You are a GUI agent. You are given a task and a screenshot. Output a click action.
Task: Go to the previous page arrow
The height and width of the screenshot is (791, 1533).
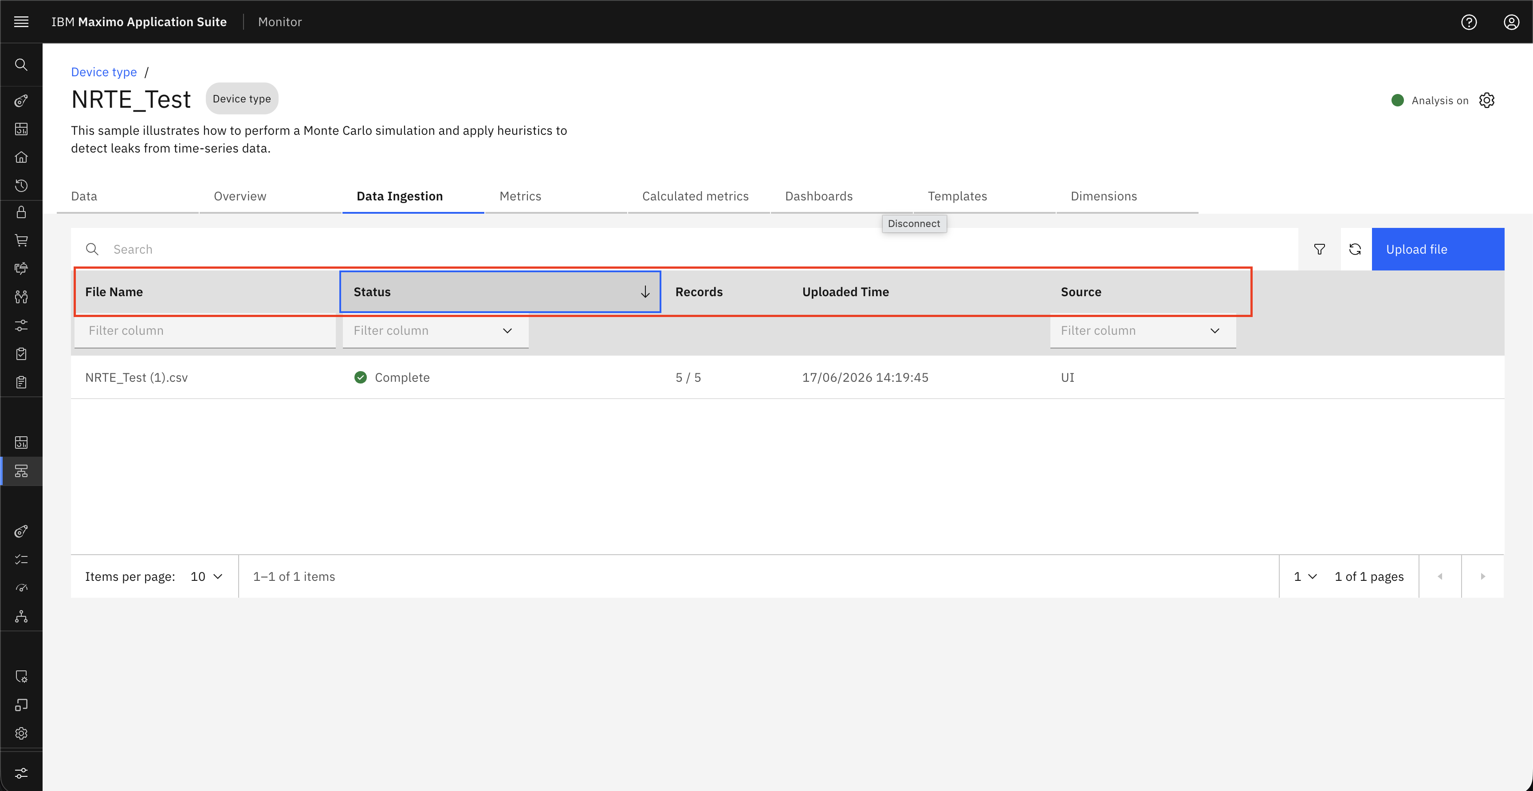coord(1439,576)
